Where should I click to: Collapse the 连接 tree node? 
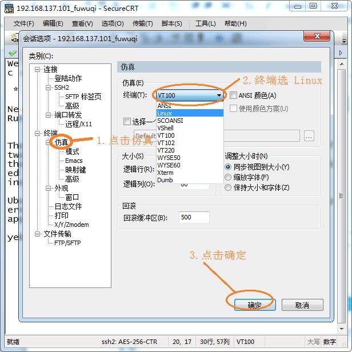[37, 69]
